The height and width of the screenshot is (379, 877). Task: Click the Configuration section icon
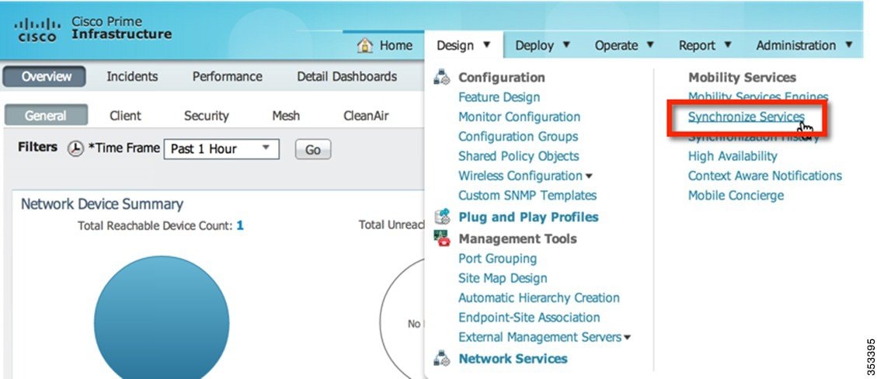442,77
